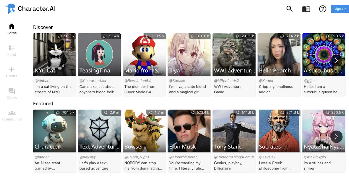349x176 pixels.
Task: Click 'im a vtuber and singer' description
Action: (x=317, y=166)
